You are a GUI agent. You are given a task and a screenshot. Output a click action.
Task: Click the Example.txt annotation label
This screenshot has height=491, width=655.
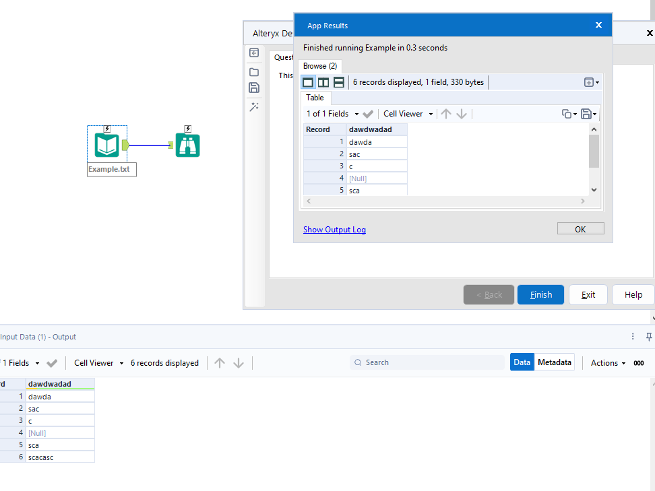pyautogui.click(x=112, y=170)
